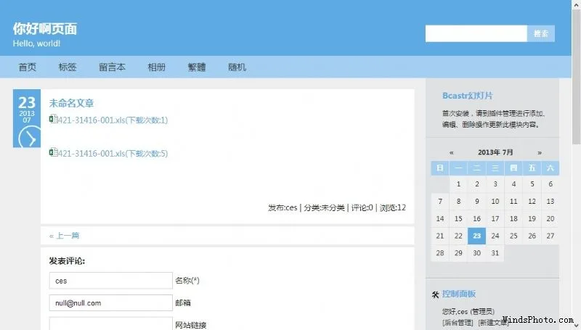581x330 pixels.
Task: Click the 控制面板 sidebar heading
Action: tap(459, 294)
